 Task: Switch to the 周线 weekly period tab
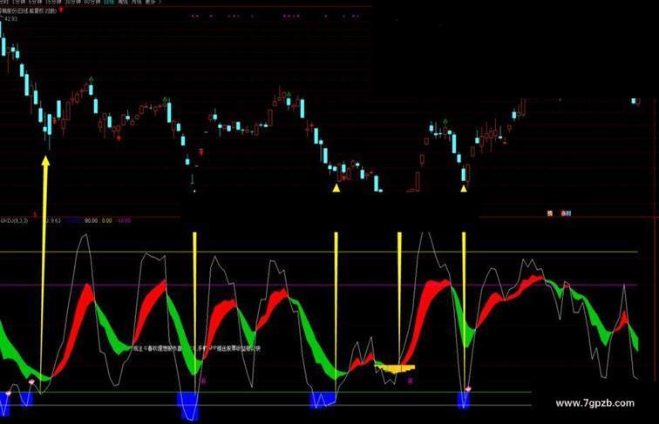tap(122, 2)
